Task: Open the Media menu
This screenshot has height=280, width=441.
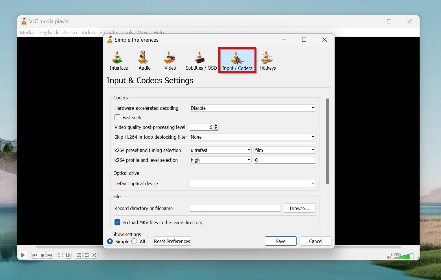Action: (27, 32)
